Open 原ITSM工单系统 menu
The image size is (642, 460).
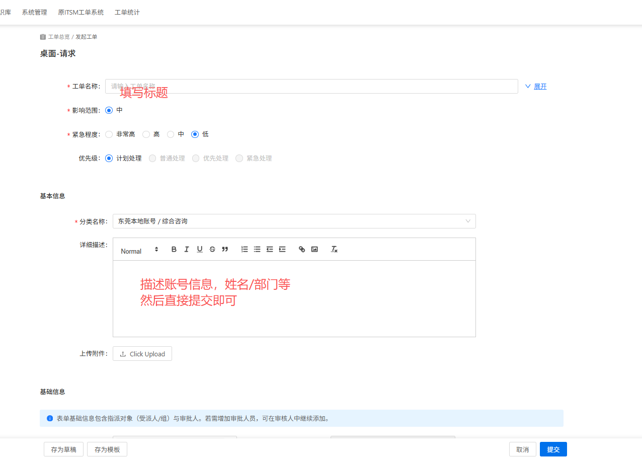81,12
